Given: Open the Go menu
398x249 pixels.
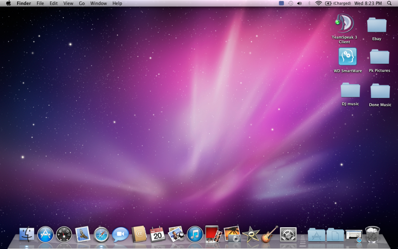Looking at the screenshot, I should point(82,3).
